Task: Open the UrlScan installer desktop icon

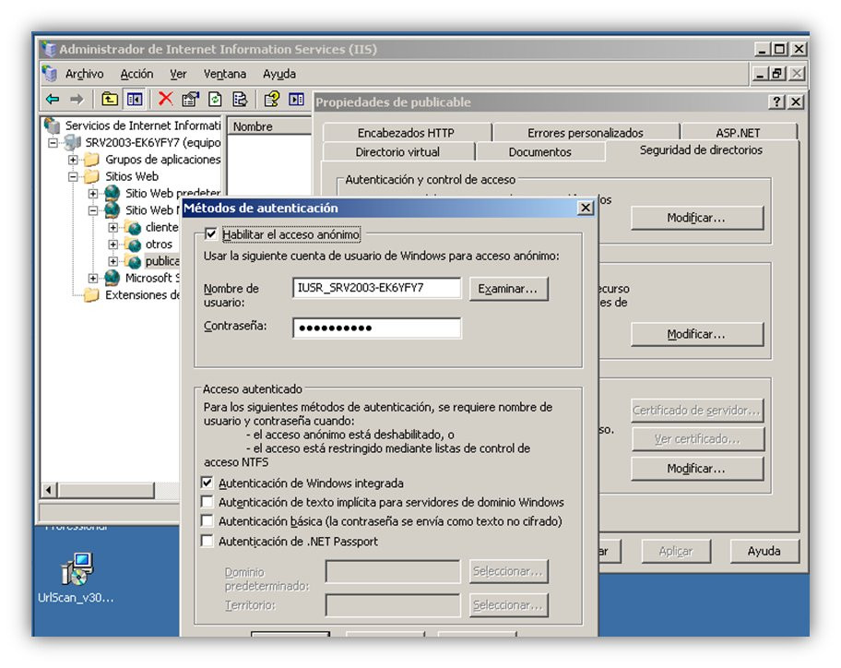Action: pyautogui.click(x=77, y=568)
